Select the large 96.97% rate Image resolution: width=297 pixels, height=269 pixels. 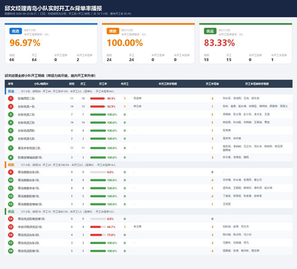pyautogui.click(x=25, y=43)
